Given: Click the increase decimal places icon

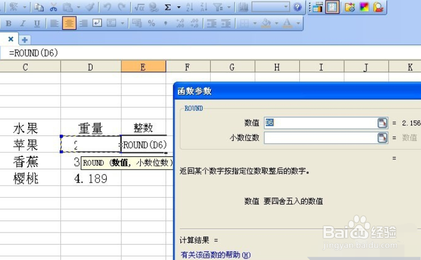Looking at the screenshot, I should point(180,23).
